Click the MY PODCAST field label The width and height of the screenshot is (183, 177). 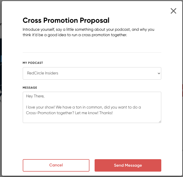click(x=33, y=63)
